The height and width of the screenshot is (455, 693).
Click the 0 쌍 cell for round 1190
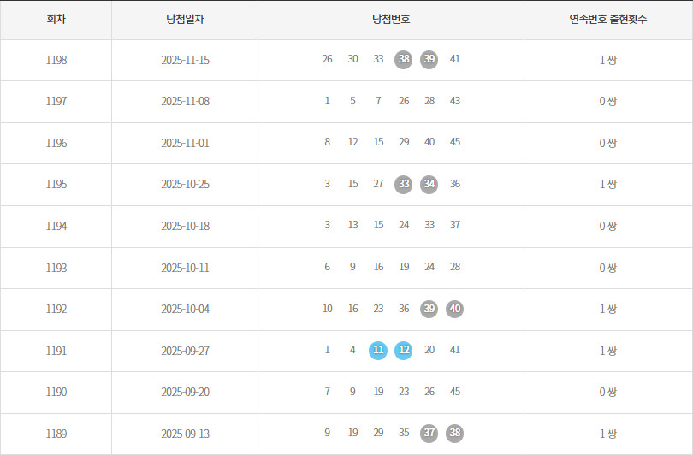tap(608, 392)
